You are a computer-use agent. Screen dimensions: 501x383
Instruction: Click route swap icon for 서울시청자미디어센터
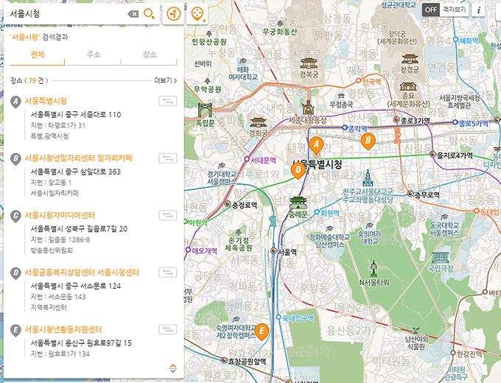[168, 215]
